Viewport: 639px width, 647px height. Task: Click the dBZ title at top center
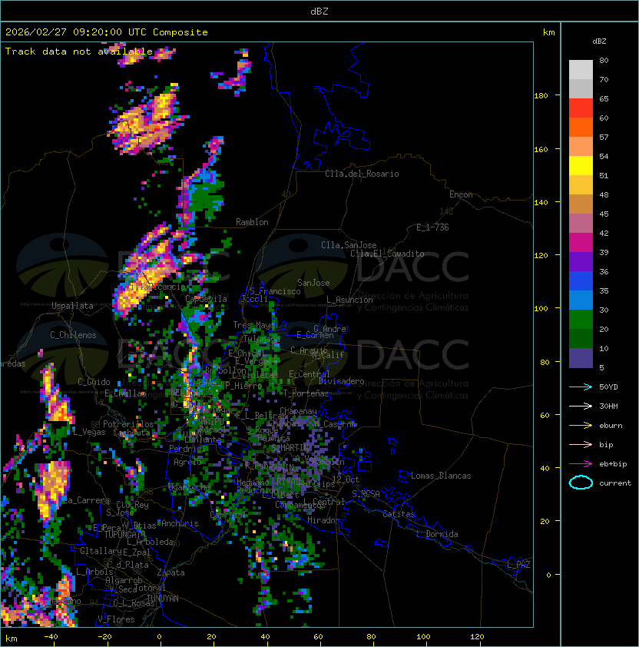click(x=319, y=12)
